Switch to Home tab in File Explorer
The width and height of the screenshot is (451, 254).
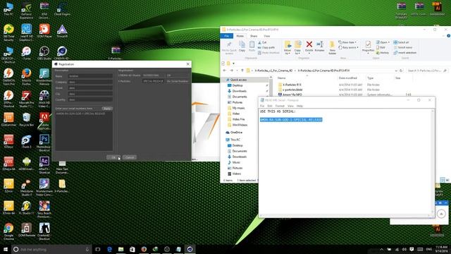[x=240, y=36]
